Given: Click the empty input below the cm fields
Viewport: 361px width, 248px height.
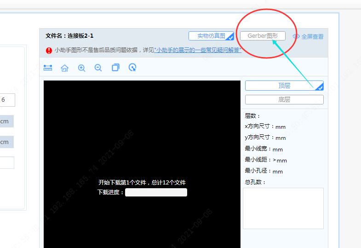Looking at the screenshot, I should coord(7,163).
